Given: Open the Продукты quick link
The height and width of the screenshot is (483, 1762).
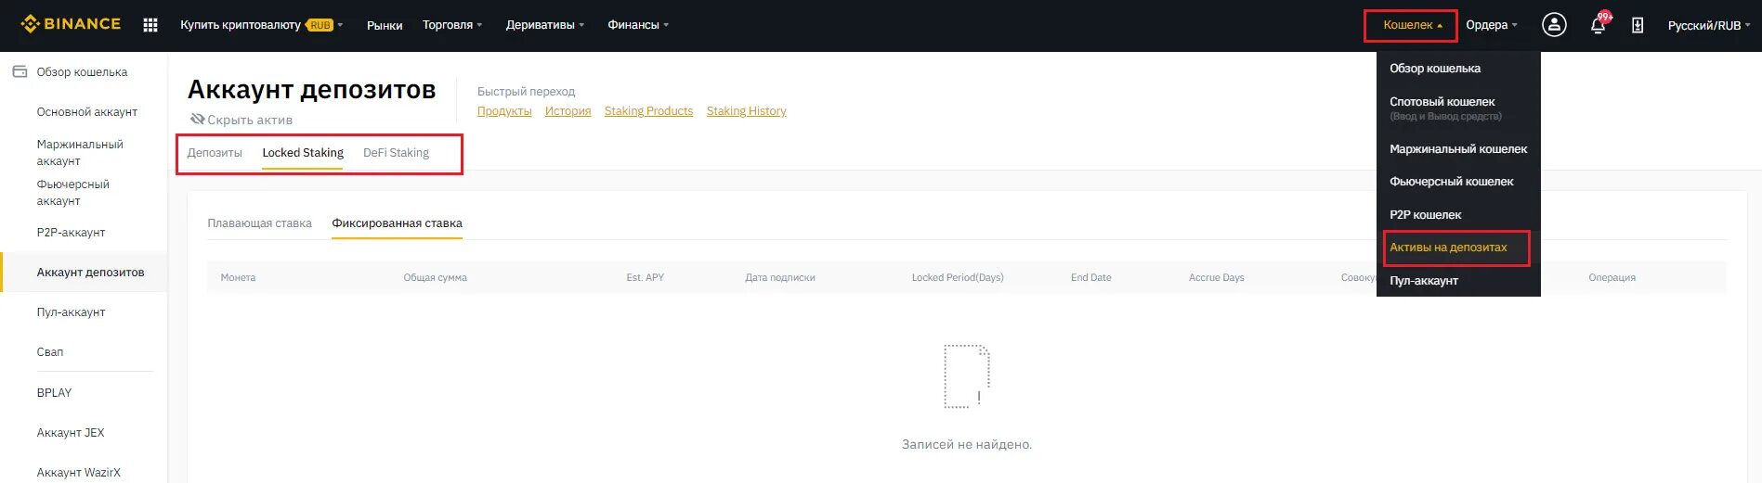Looking at the screenshot, I should point(504,110).
